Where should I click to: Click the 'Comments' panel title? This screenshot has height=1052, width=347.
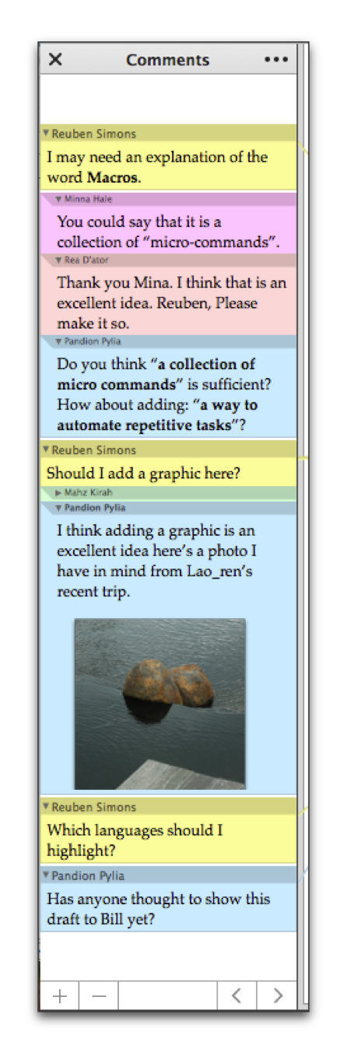tap(168, 60)
